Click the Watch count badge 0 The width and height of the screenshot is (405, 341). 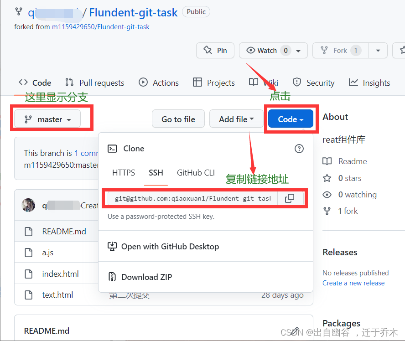coord(286,50)
